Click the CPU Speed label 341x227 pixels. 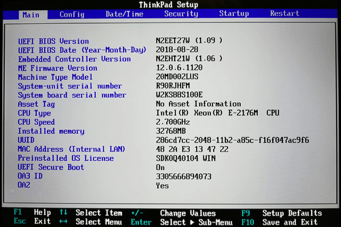point(36,122)
